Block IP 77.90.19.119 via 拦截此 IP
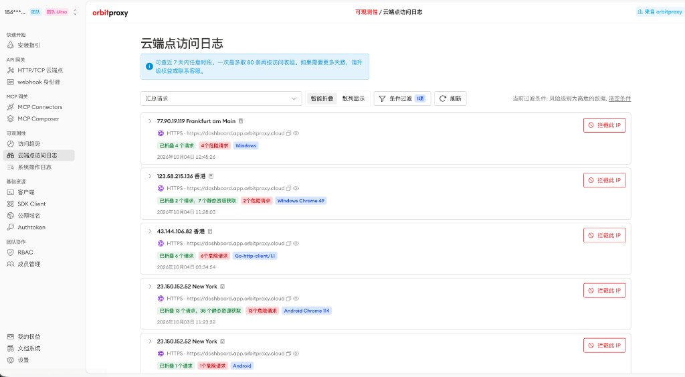The height and width of the screenshot is (377, 685). pos(605,125)
